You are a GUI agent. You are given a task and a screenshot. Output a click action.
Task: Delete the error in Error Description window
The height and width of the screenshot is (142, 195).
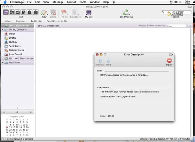coord(169,62)
